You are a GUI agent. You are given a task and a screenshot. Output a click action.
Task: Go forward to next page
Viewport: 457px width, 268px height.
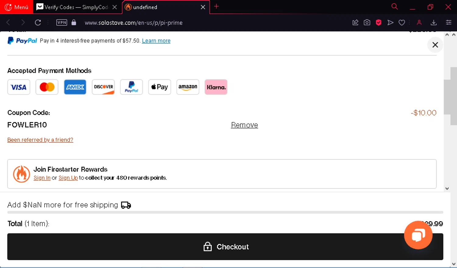pyautogui.click(x=23, y=23)
